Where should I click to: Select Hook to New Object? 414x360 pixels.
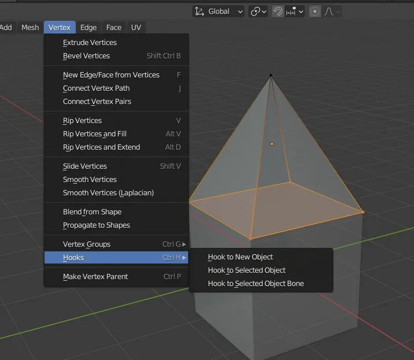coord(261,257)
